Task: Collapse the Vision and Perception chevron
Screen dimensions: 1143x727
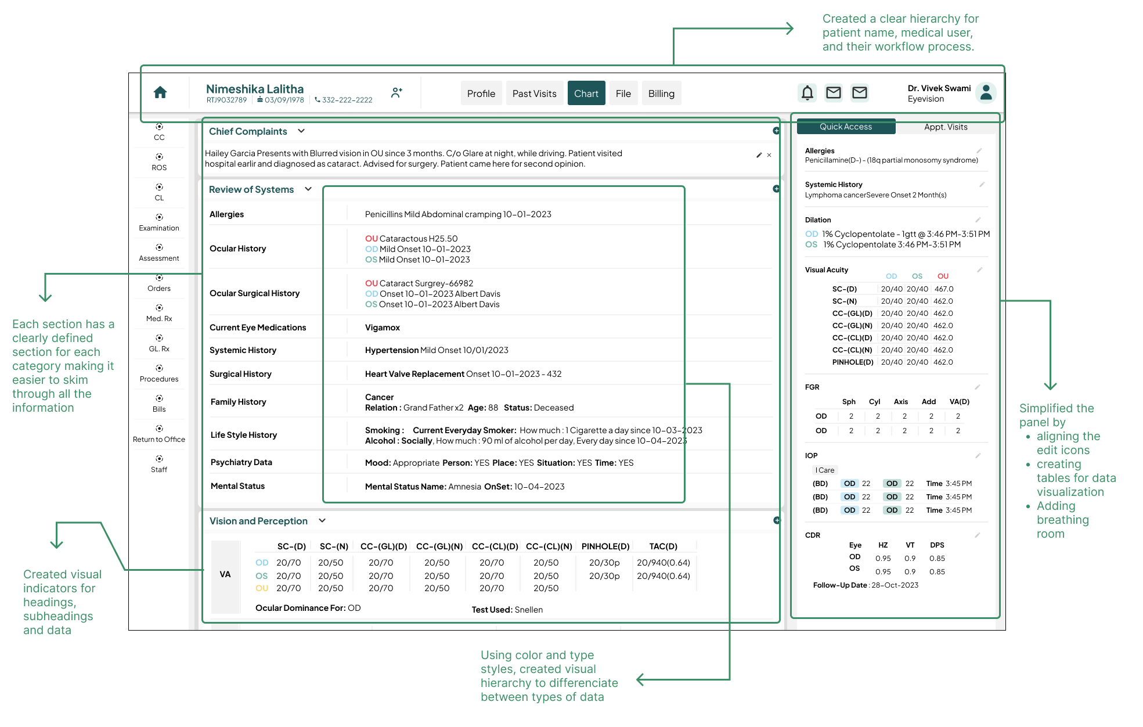Action: coord(322,521)
